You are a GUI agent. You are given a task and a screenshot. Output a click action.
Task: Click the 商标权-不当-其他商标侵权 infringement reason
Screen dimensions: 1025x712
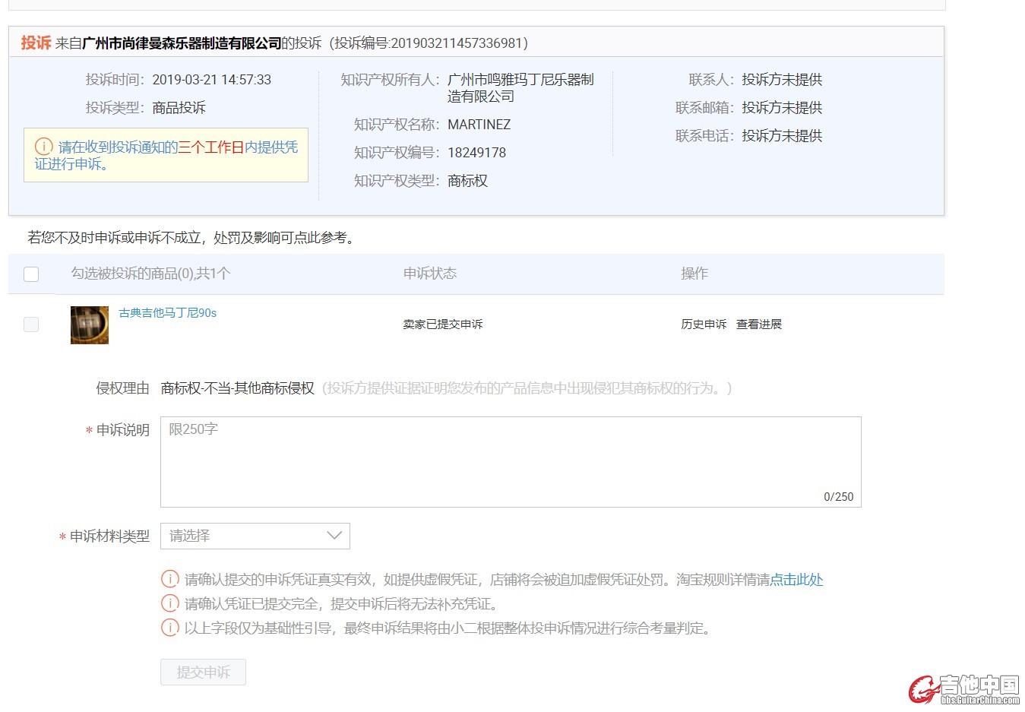pos(238,388)
